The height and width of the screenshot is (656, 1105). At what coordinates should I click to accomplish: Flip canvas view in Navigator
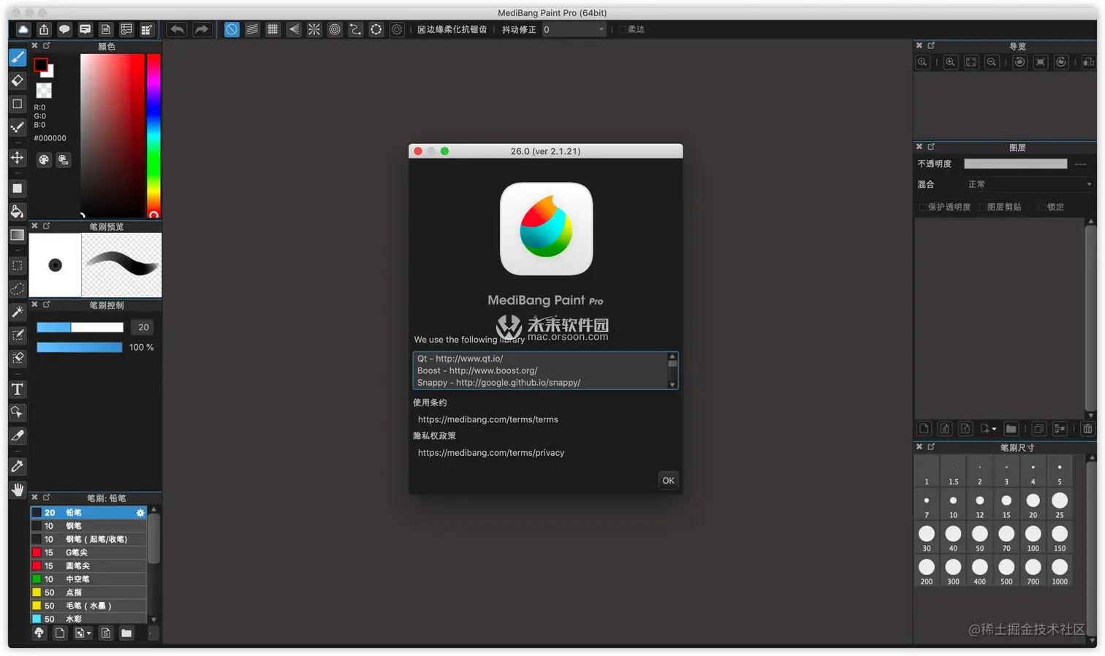coord(1089,62)
